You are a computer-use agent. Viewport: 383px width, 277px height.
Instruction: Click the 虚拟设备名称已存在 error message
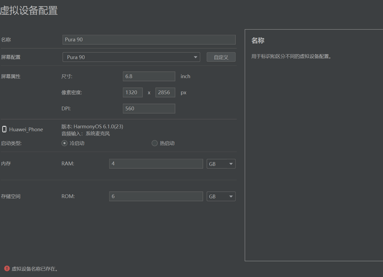pyautogui.click(x=35, y=269)
